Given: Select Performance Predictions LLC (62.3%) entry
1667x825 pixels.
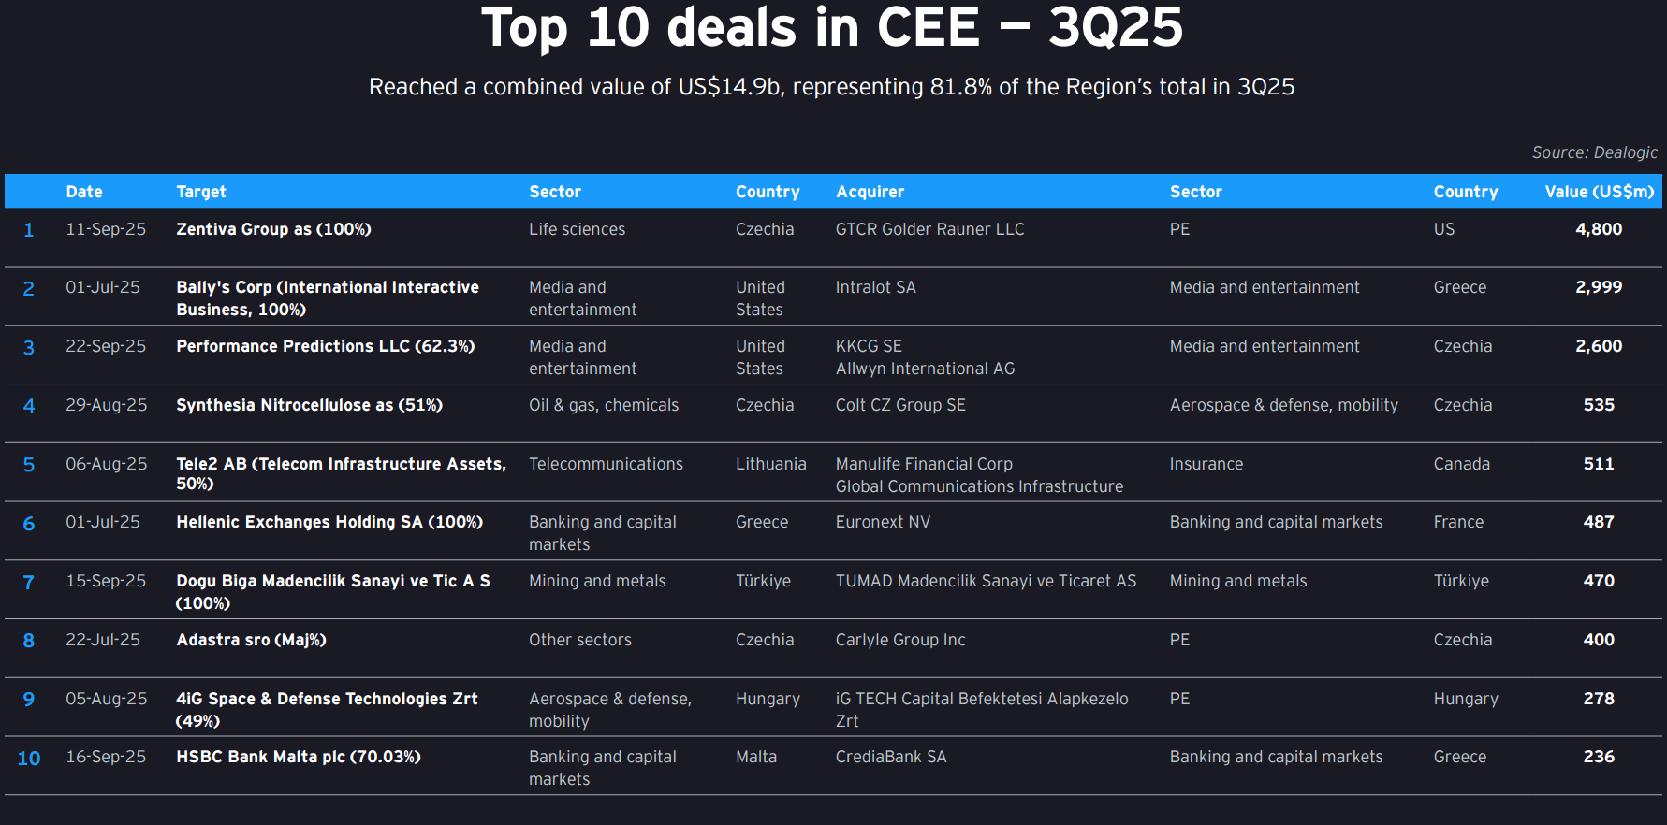Looking at the screenshot, I should click(x=325, y=346).
